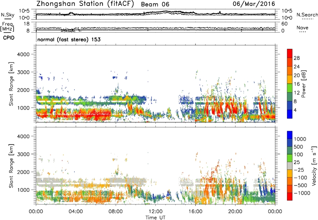Image resolution: width=318 pixels, height=220 pixels.
Task: Click the '1000' tick on velocity colorbar
Action: 300,139
